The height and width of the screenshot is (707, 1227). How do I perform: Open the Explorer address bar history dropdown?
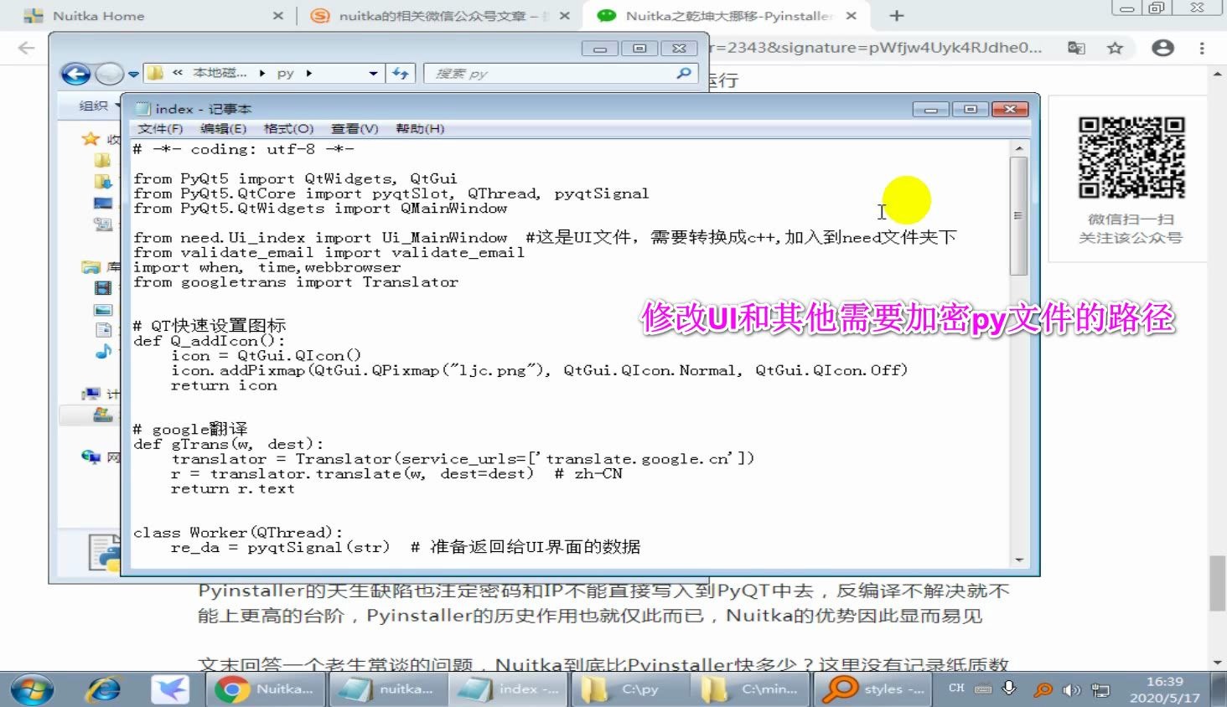point(373,74)
